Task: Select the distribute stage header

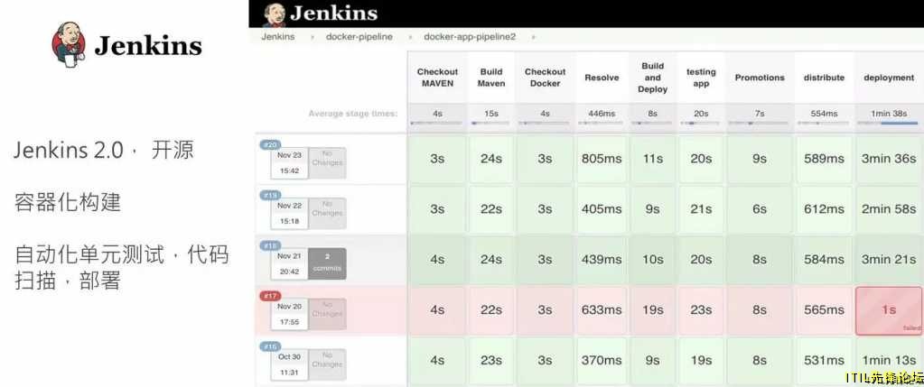Action: (824, 78)
